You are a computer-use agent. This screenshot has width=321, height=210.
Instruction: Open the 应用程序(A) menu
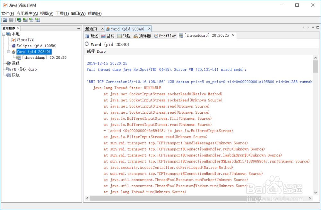(x=27, y=13)
